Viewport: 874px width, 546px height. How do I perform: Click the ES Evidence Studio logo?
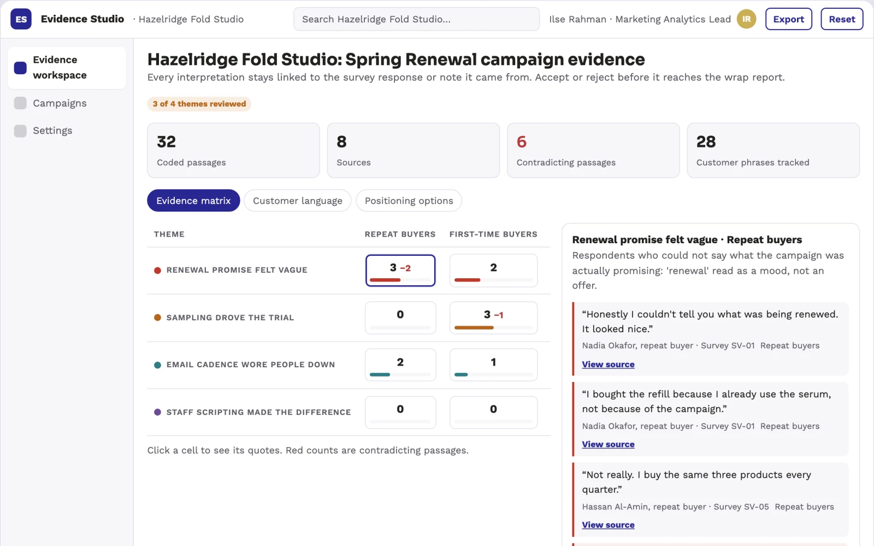(21, 19)
